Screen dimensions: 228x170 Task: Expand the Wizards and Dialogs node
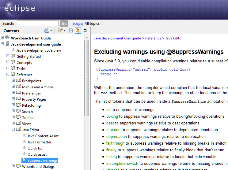(x=13, y=166)
